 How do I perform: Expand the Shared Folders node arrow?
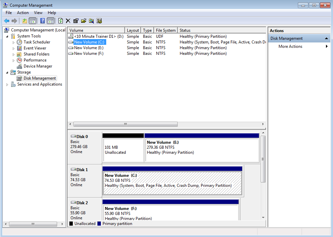coord(13,54)
